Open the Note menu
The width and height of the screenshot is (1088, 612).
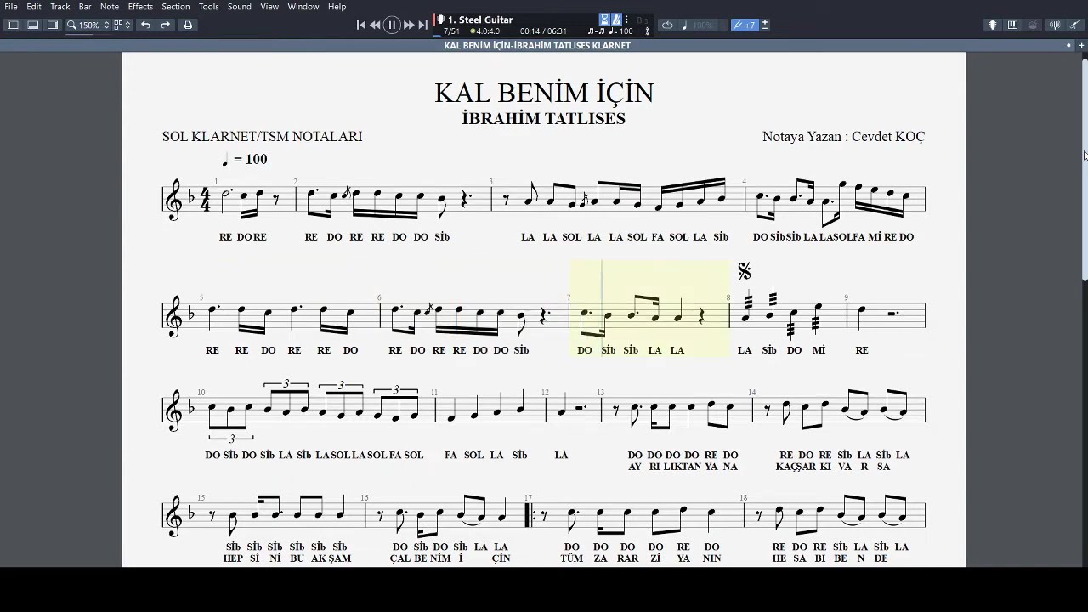pyautogui.click(x=110, y=6)
